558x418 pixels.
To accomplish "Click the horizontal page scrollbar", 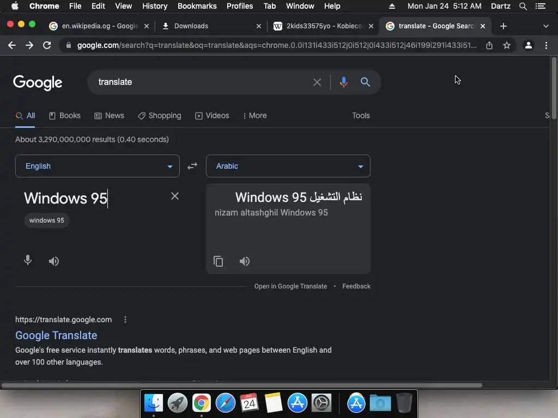I will 242,385.
